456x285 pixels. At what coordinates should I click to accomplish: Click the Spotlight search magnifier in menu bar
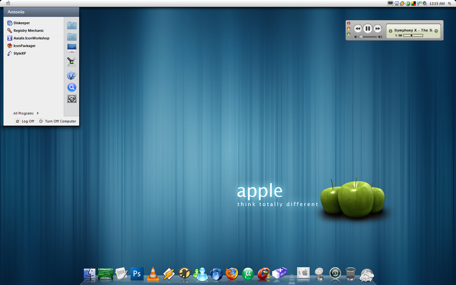449,4
